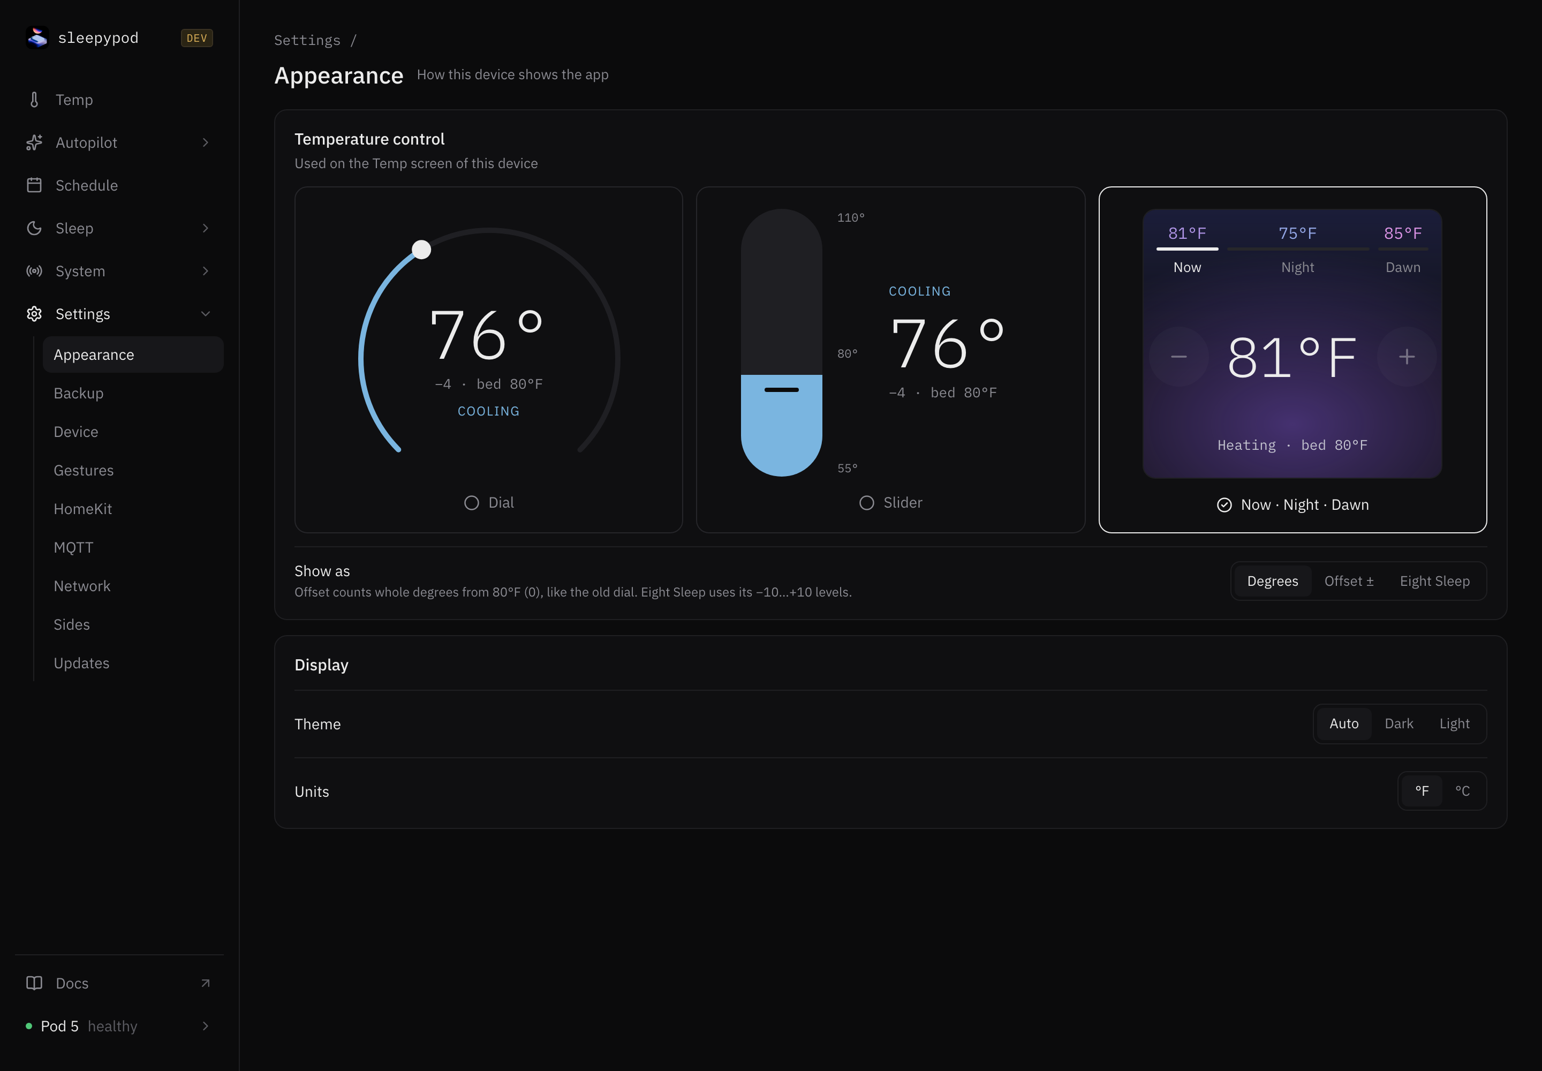
Task: Select the Dawn 85°F tab
Action: (x=1402, y=250)
